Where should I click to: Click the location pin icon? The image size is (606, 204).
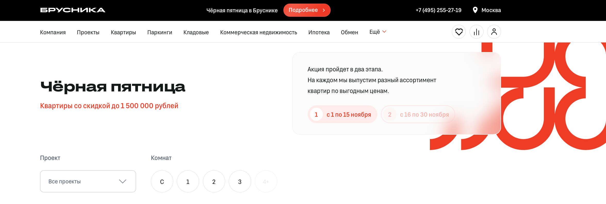tap(475, 10)
